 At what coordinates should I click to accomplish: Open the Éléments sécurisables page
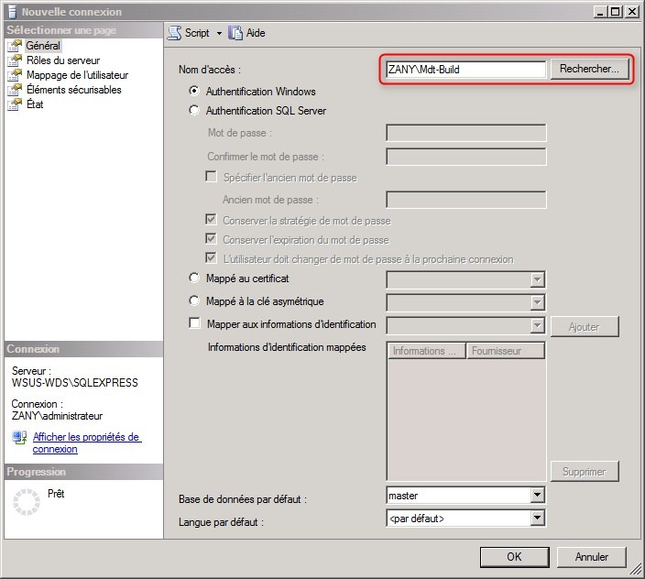point(73,90)
